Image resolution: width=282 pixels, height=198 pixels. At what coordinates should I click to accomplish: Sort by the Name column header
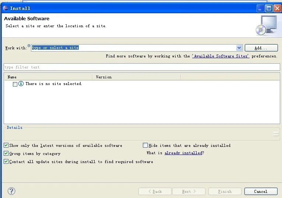[48, 77]
